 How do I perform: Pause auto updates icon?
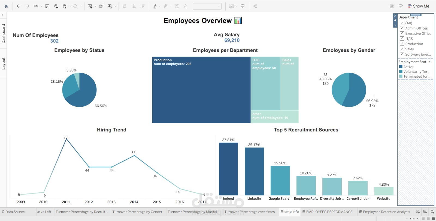tap(65, 6)
